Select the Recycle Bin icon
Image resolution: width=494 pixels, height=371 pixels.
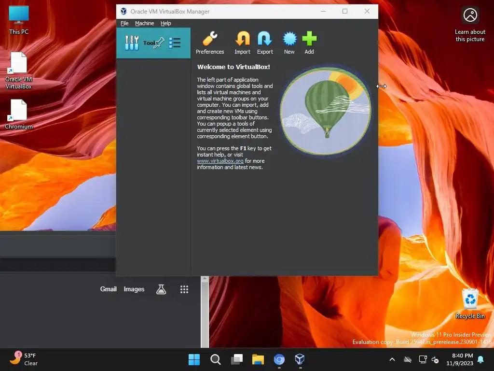click(470, 303)
